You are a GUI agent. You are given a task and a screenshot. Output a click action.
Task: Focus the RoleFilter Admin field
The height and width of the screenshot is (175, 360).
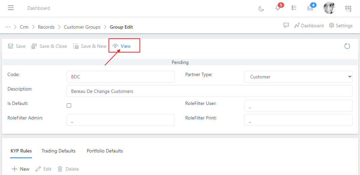121,120
